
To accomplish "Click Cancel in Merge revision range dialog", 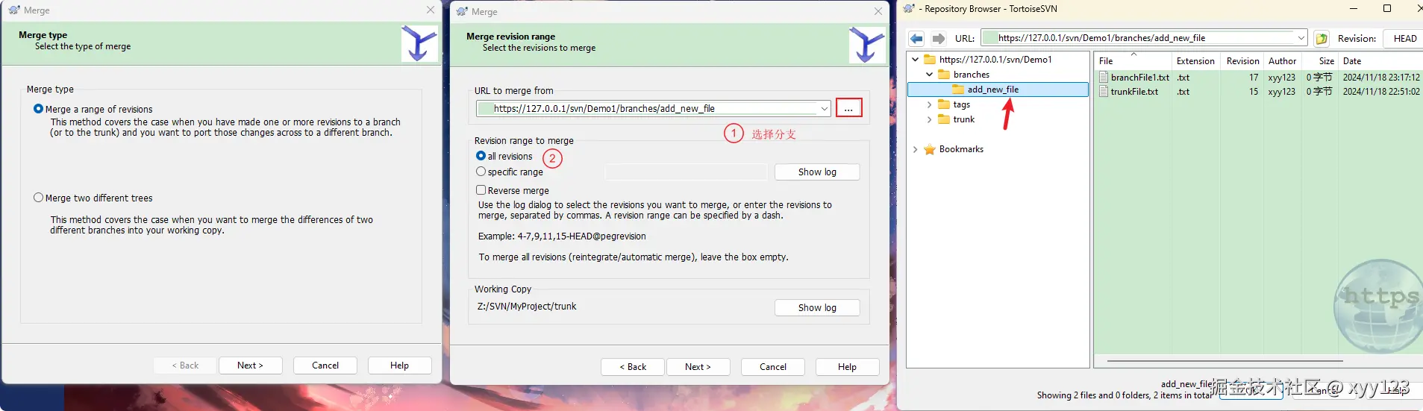I will pos(773,367).
